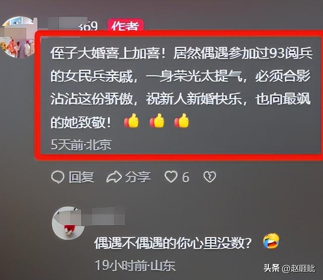Like the comment with the heart icon

pos(171,177)
